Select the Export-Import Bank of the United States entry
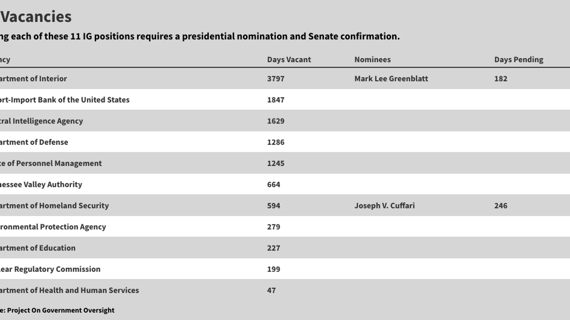 pos(65,100)
